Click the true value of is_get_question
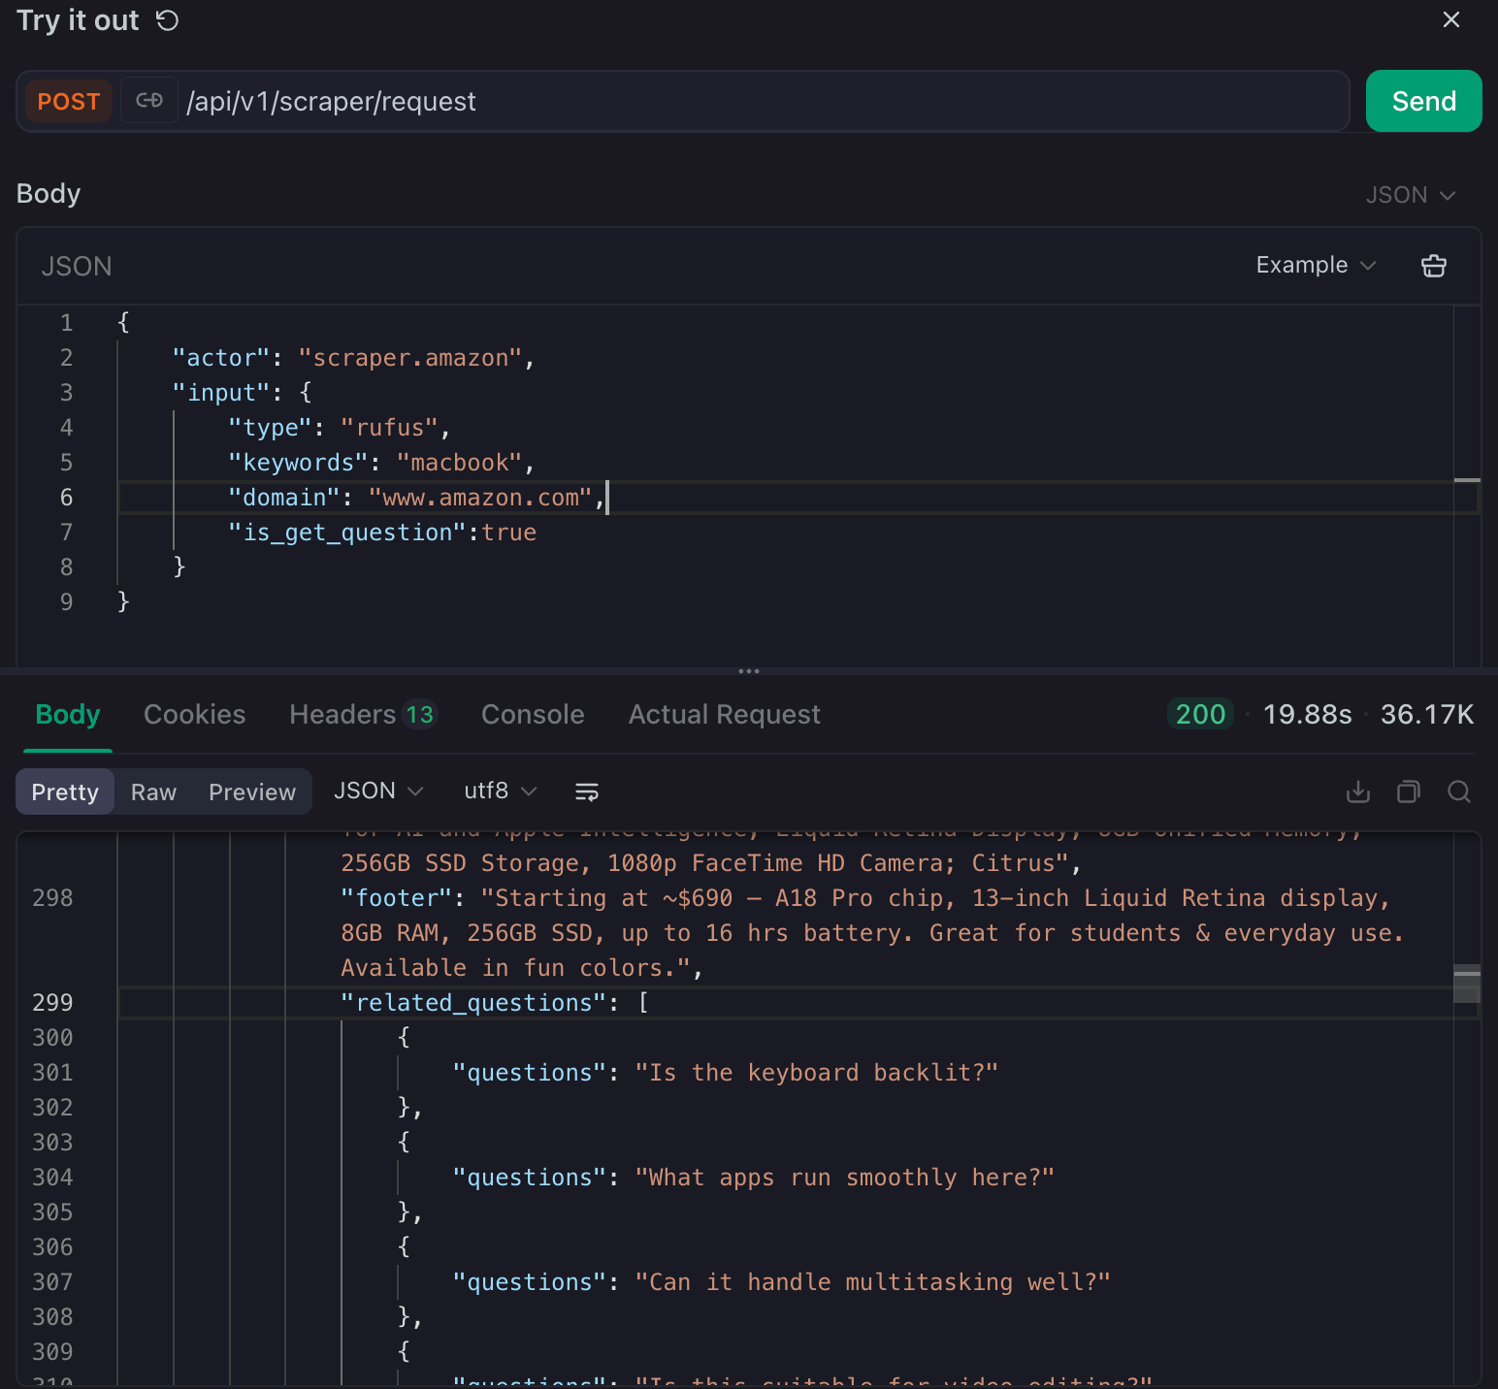This screenshot has height=1389, width=1498. [x=509, y=533]
